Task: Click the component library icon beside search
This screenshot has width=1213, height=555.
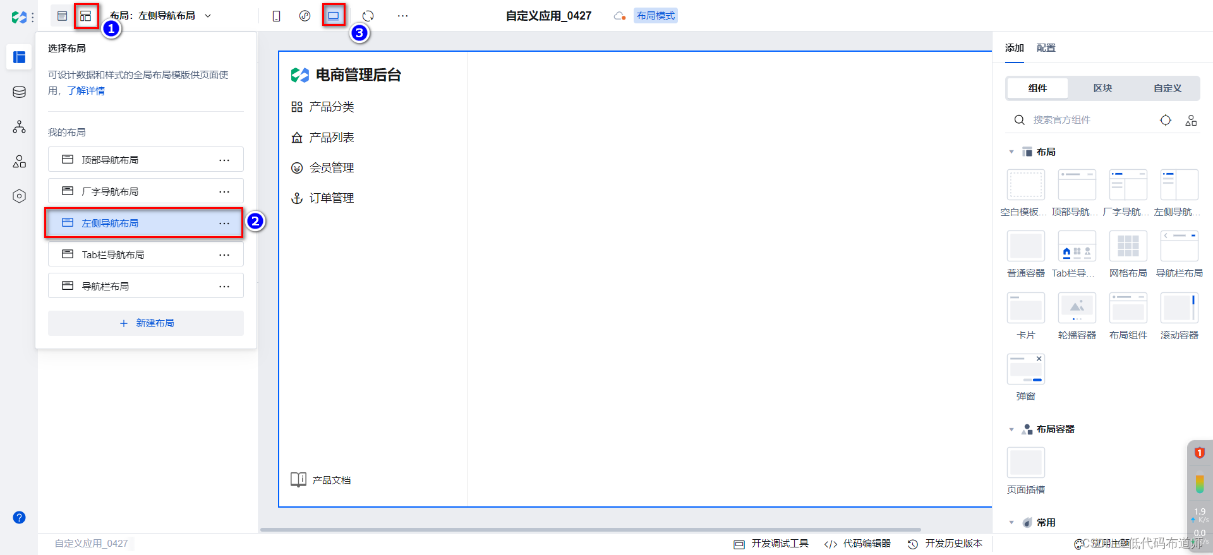Action: 1191,120
